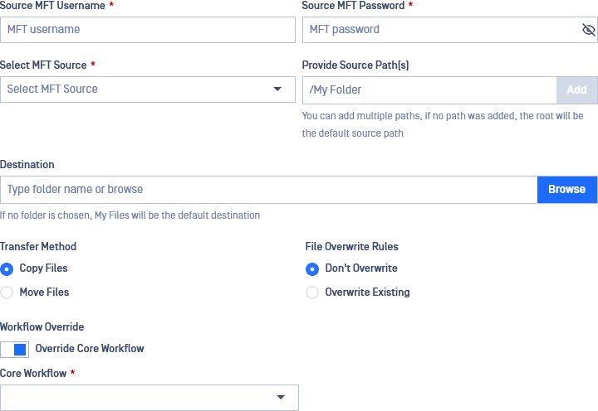Choose the Move Files transfer method
The width and height of the screenshot is (598, 411).
[x=7, y=293]
